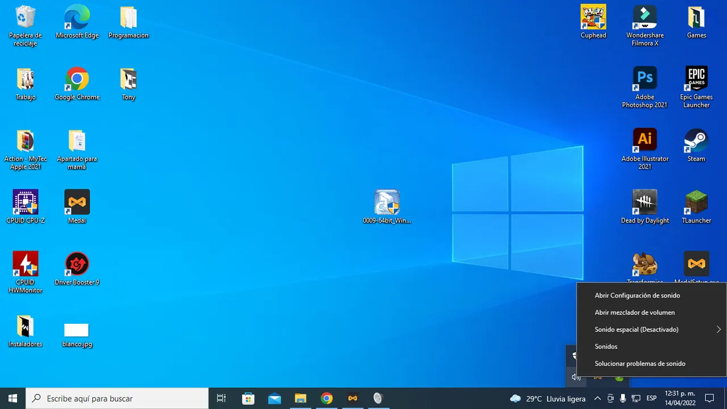Click the microphone tray icon
Viewport: 727px width, 409px height.
tap(623, 398)
